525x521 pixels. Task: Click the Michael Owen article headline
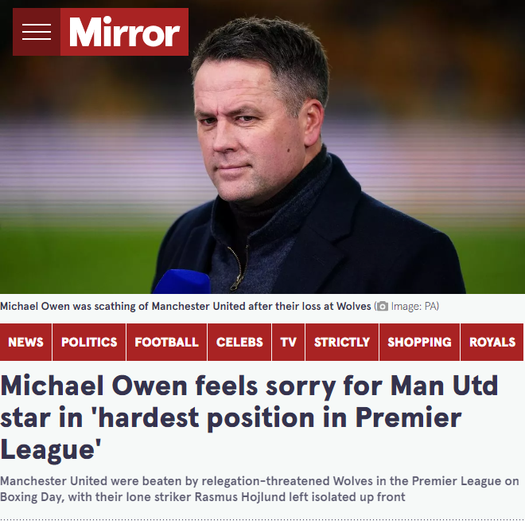coord(249,417)
